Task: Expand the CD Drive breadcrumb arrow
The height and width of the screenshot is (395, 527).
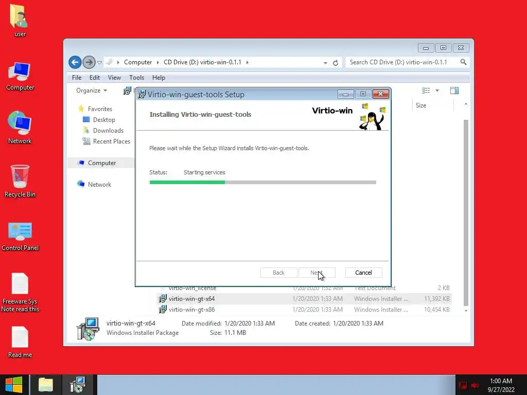Action: click(248, 62)
